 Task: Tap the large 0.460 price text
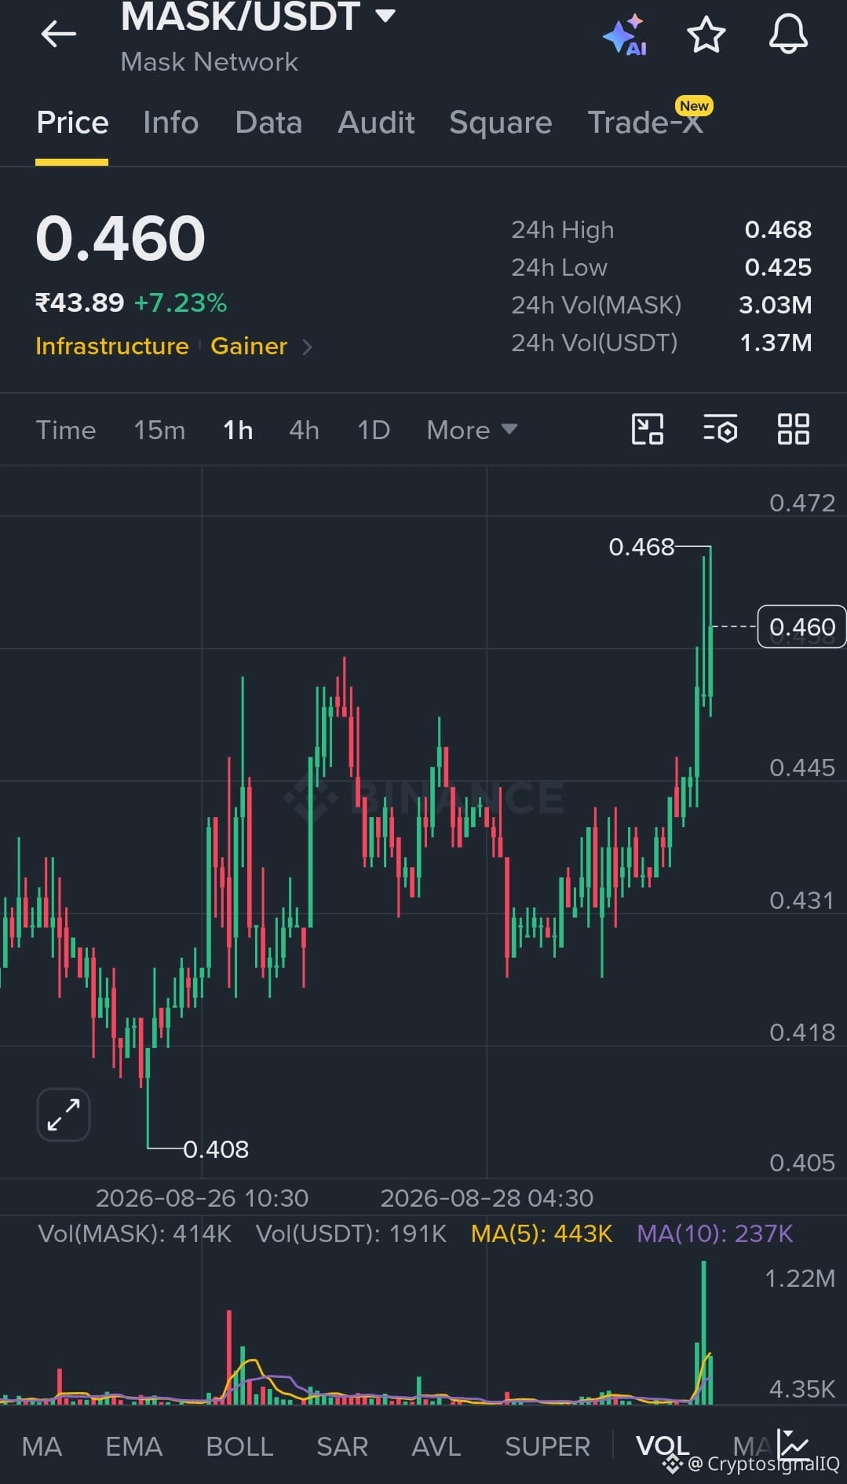click(x=120, y=239)
